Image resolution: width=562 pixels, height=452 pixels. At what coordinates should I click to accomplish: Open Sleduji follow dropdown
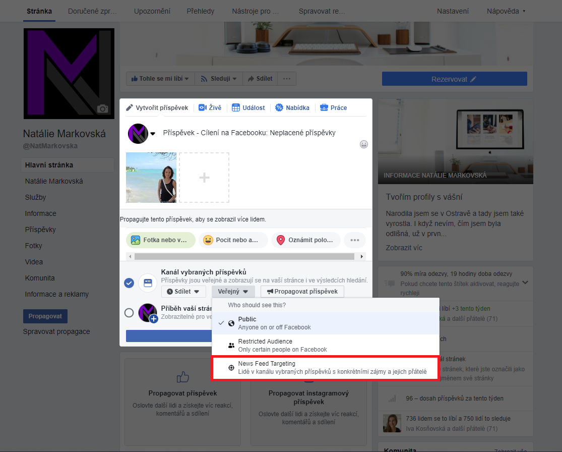click(219, 79)
